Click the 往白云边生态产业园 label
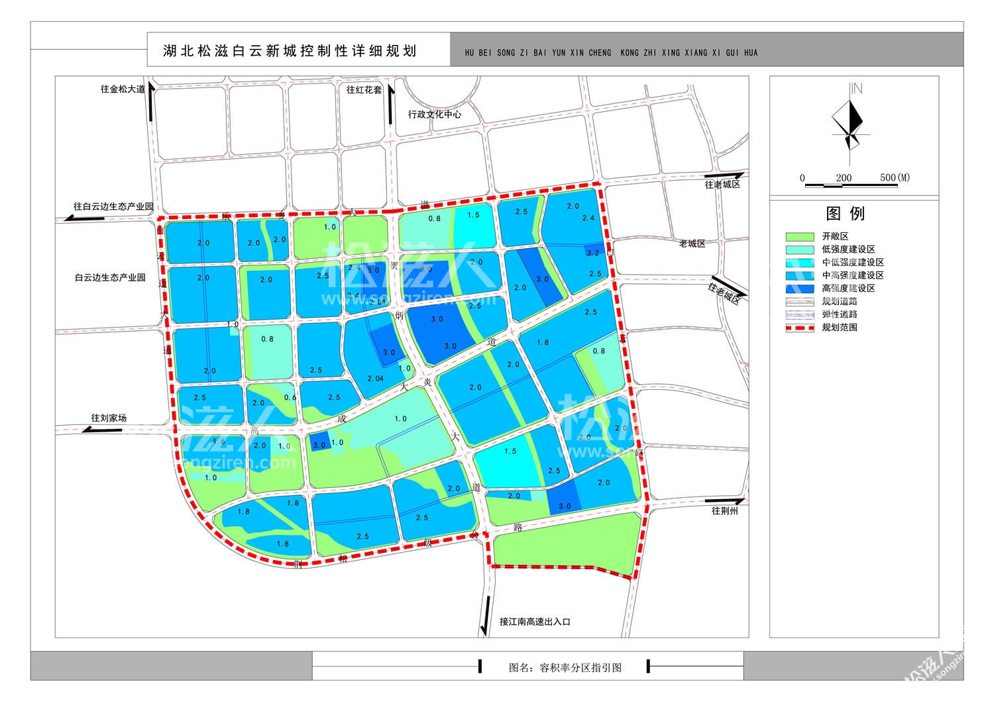This screenshot has height=701, width=994. [113, 207]
